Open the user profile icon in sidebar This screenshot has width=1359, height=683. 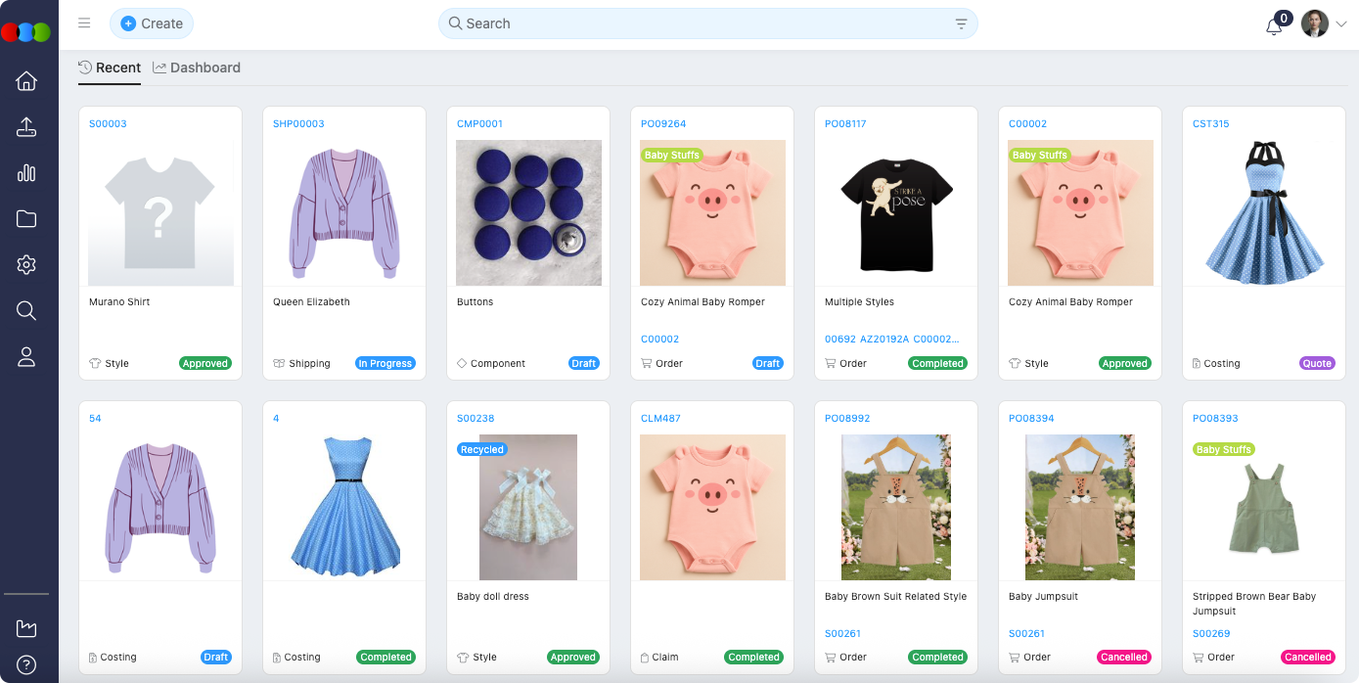coord(26,357)
